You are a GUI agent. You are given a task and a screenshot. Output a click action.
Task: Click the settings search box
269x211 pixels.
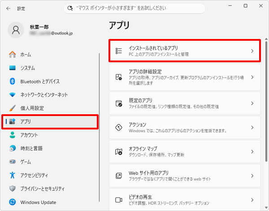134,8
